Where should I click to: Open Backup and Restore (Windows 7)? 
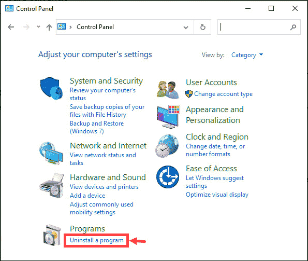click(x=97, y=127)
